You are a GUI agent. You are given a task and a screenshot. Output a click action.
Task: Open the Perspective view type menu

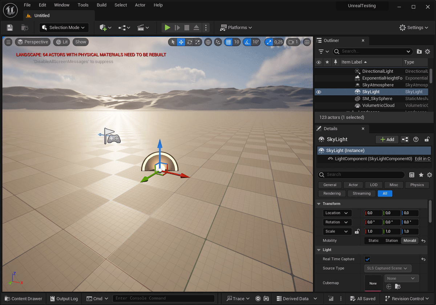(x=33, y=42)
